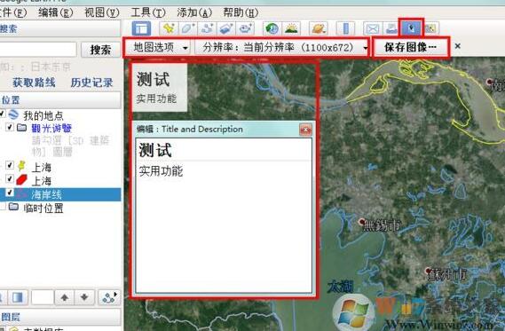Click the email envelope icon
The width and height of the screenshot is (505, 331).
(x=373, y=28)
